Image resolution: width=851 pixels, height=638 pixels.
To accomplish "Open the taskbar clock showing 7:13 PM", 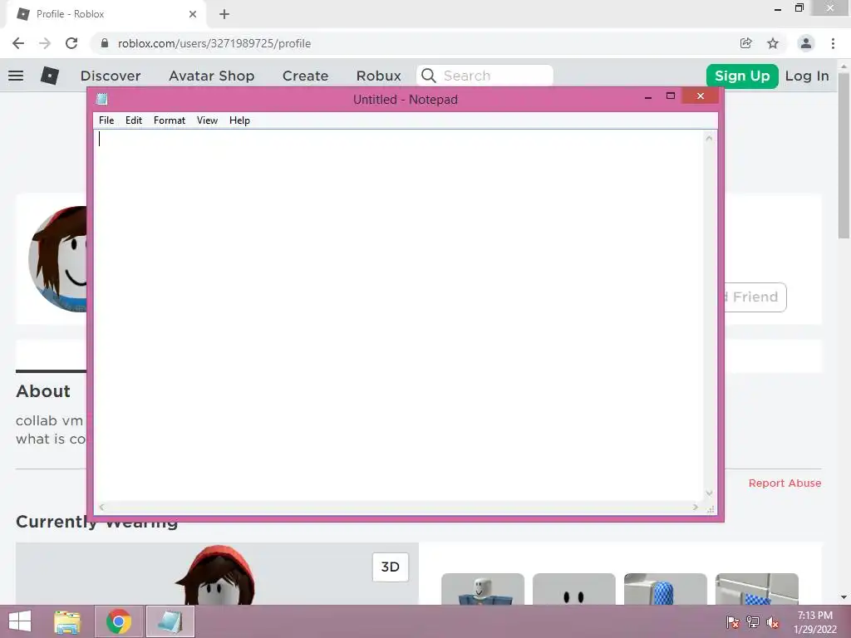I will 814,622.
